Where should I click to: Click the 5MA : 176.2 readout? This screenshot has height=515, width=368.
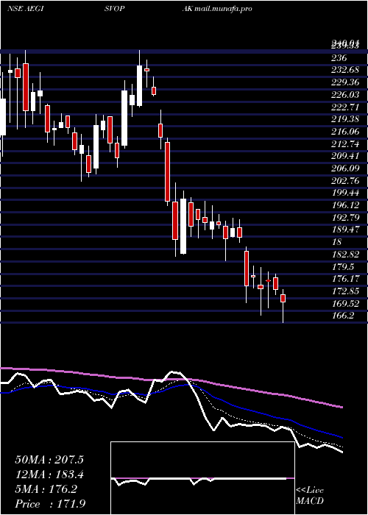[x=46, y=489]
